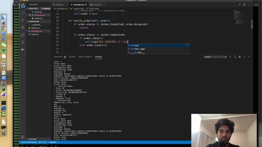Click the TestStrategy breadcrumb
The width and height of the screenshot is (262, 147).
pos(78,9)
